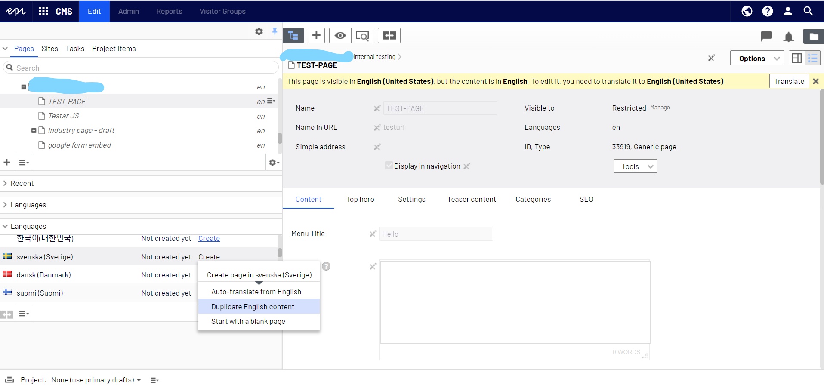824x388 pixels.
Task: Click the Translate button
Action: [x=789, y=81]
